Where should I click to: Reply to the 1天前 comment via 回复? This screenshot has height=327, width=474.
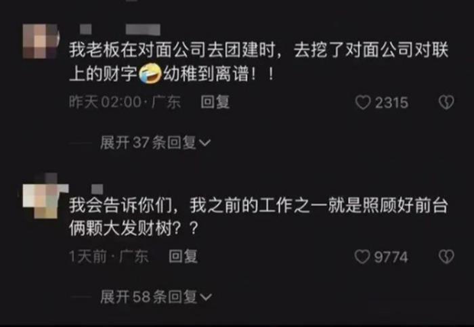(x=184, y=257)
